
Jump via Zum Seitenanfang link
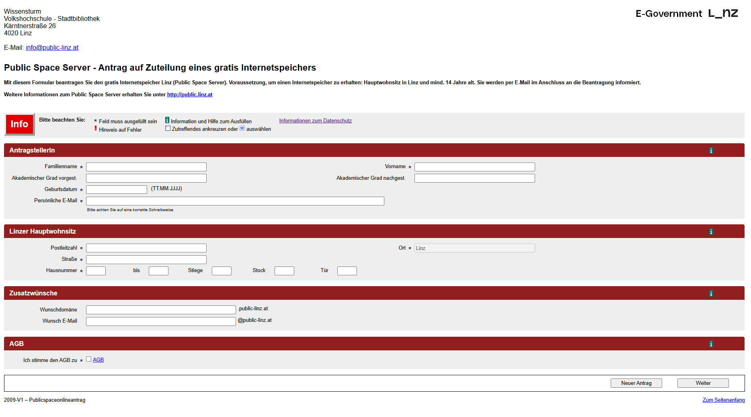723,400
